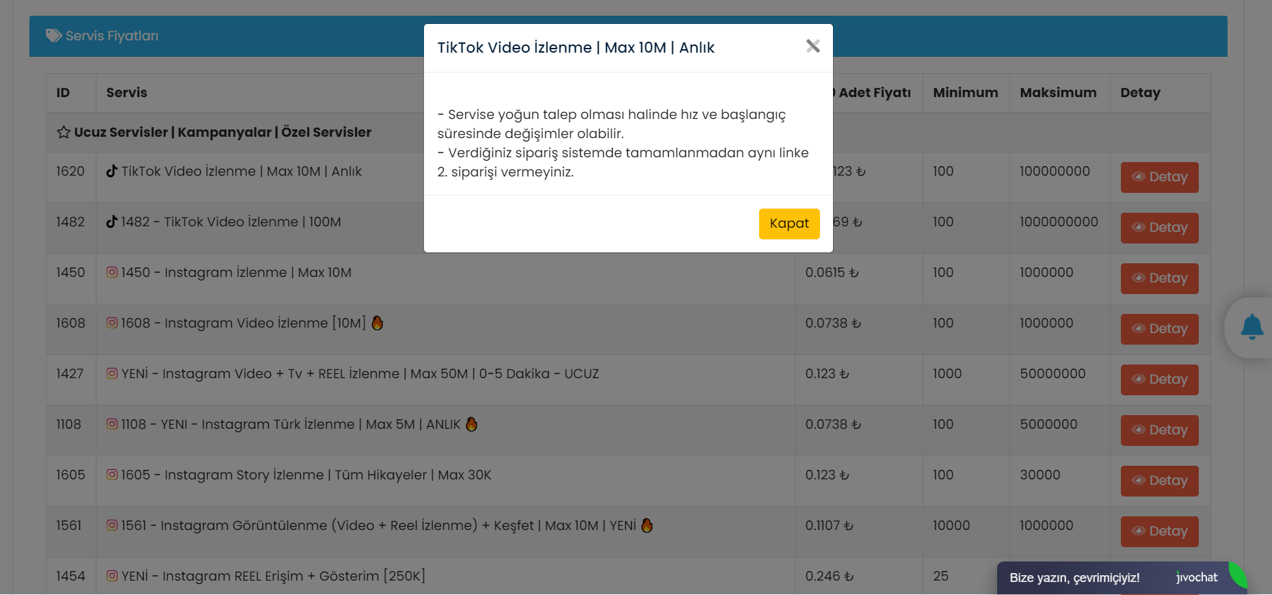Click the Instagram icon in row 1454
The width and height of the screenshot is (1272, 595).
112,576
